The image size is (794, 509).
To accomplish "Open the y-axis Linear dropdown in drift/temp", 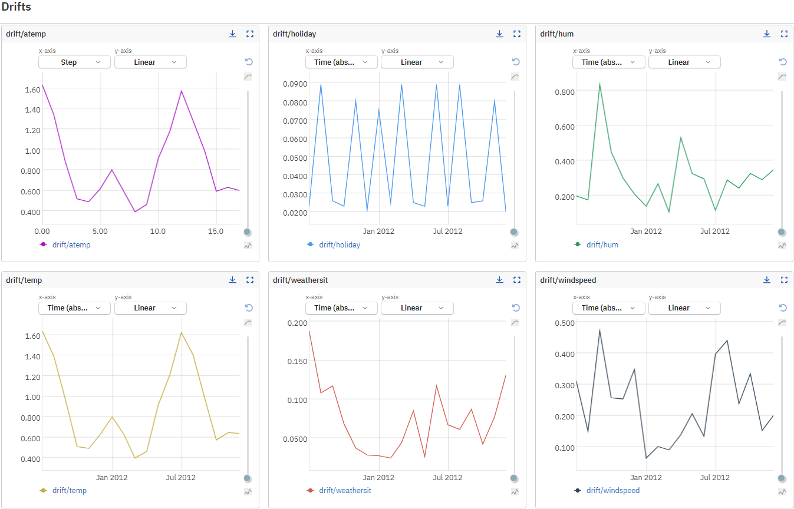I will pyautogui.click(x=150, y=308).
